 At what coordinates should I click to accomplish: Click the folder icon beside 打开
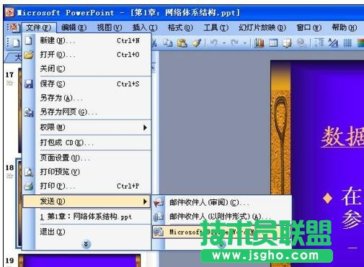click(29, 55)
